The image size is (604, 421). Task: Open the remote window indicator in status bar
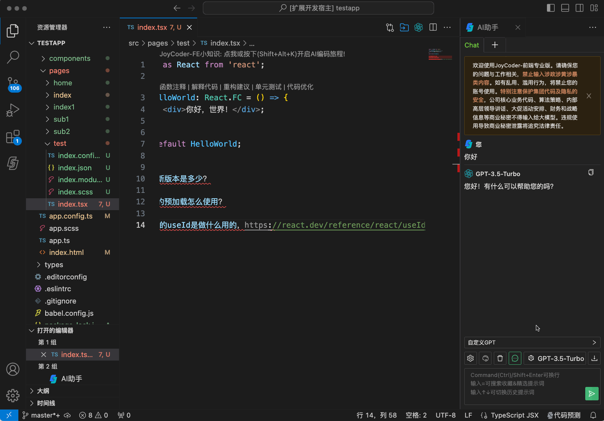point(9,415)
